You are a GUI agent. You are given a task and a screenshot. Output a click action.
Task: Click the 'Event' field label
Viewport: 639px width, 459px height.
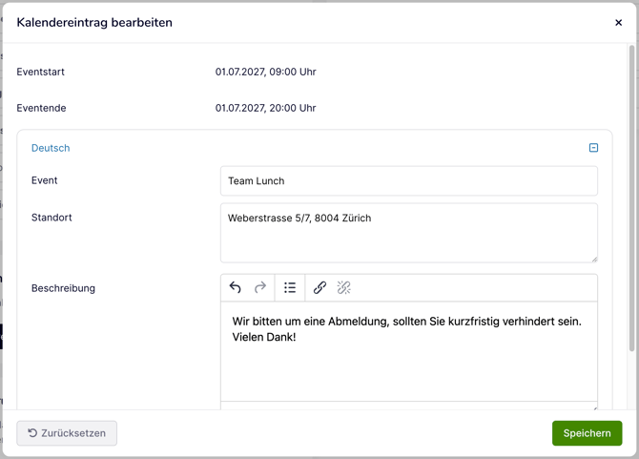tap(45, 180)
